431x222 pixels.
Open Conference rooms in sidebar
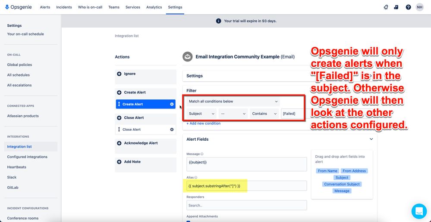pos(23,218)
